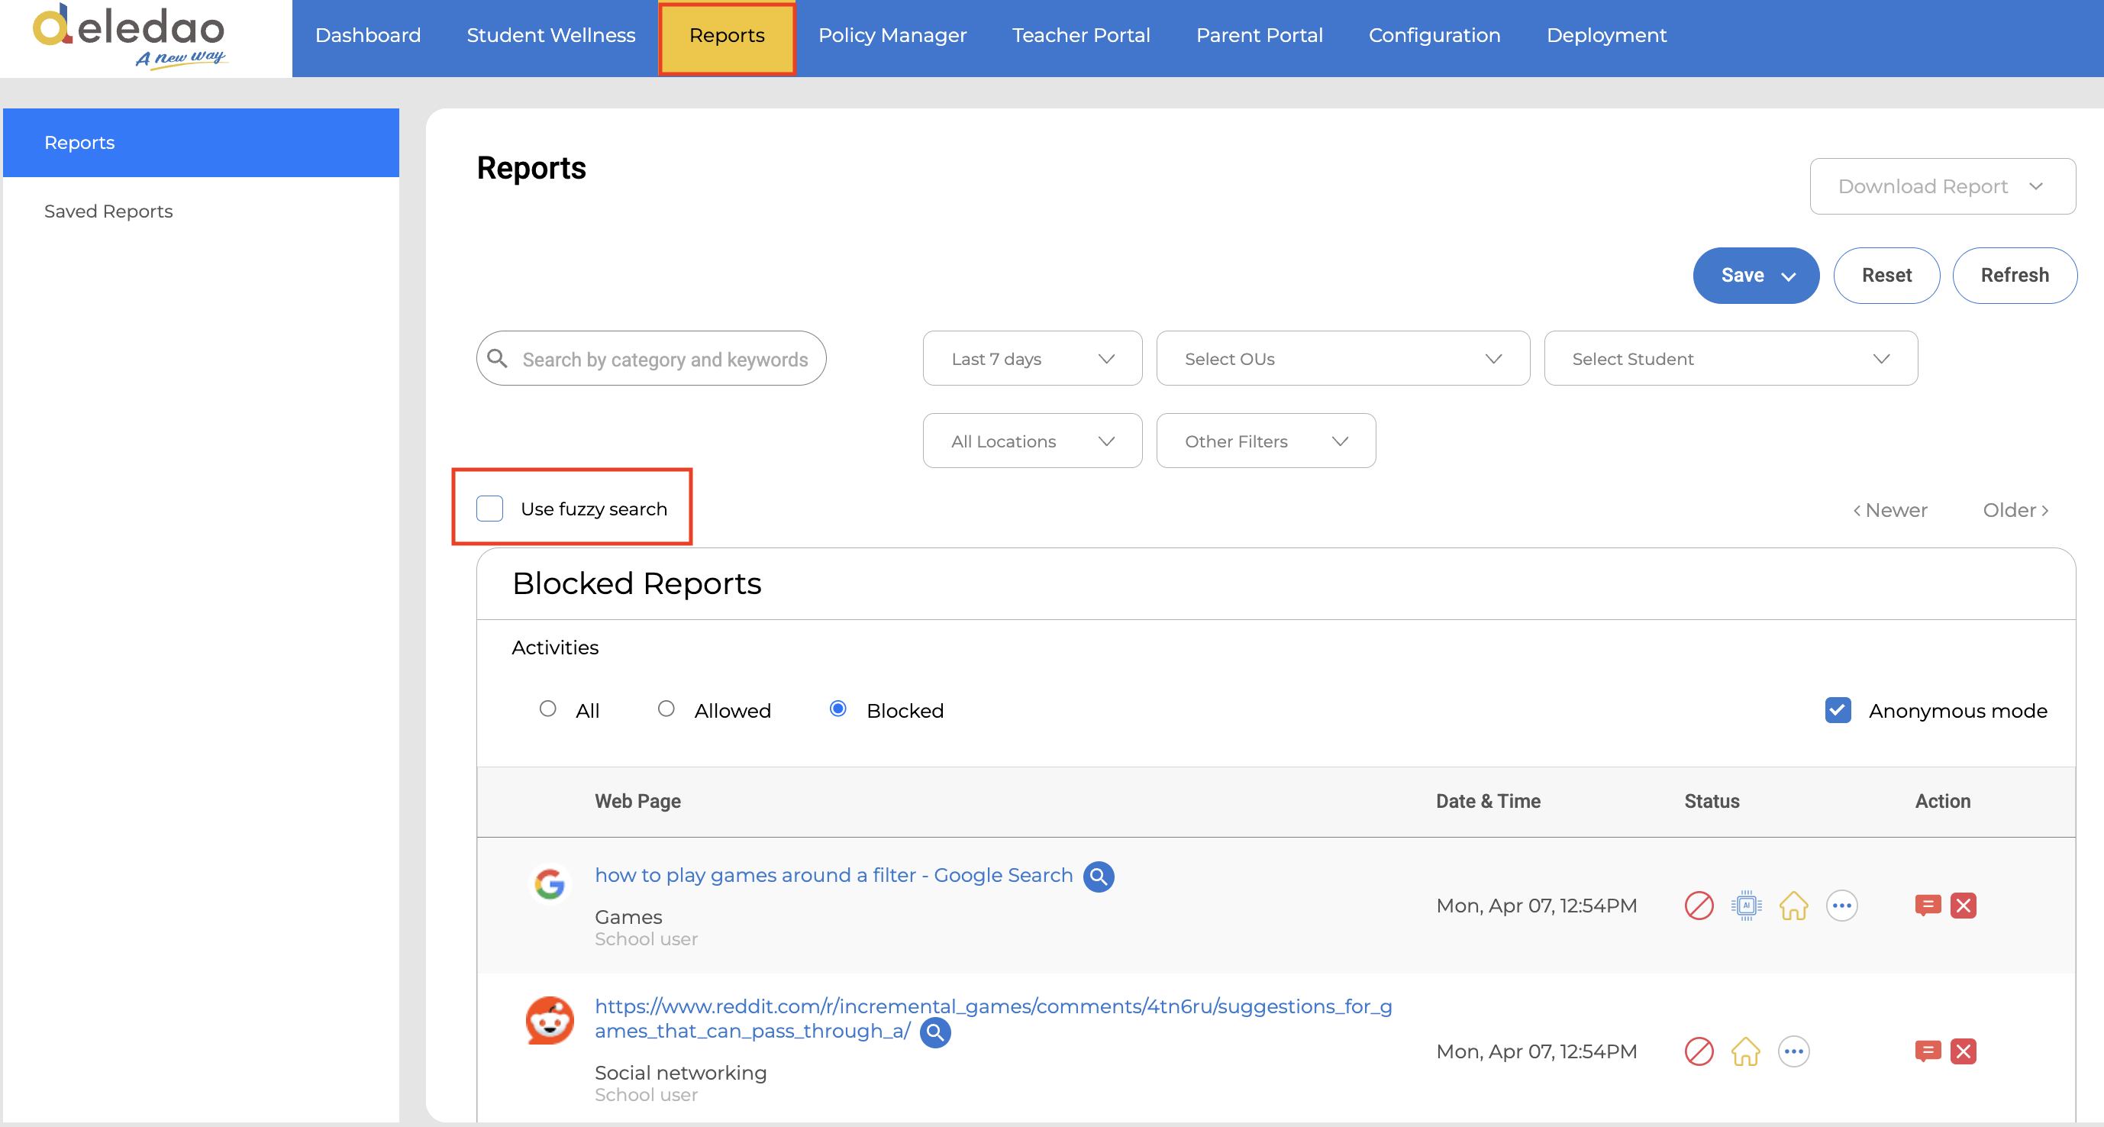Click the house icon in Google Search row
The height and width of the screenshot is (1127, 2104).
tap(1793, 905)
